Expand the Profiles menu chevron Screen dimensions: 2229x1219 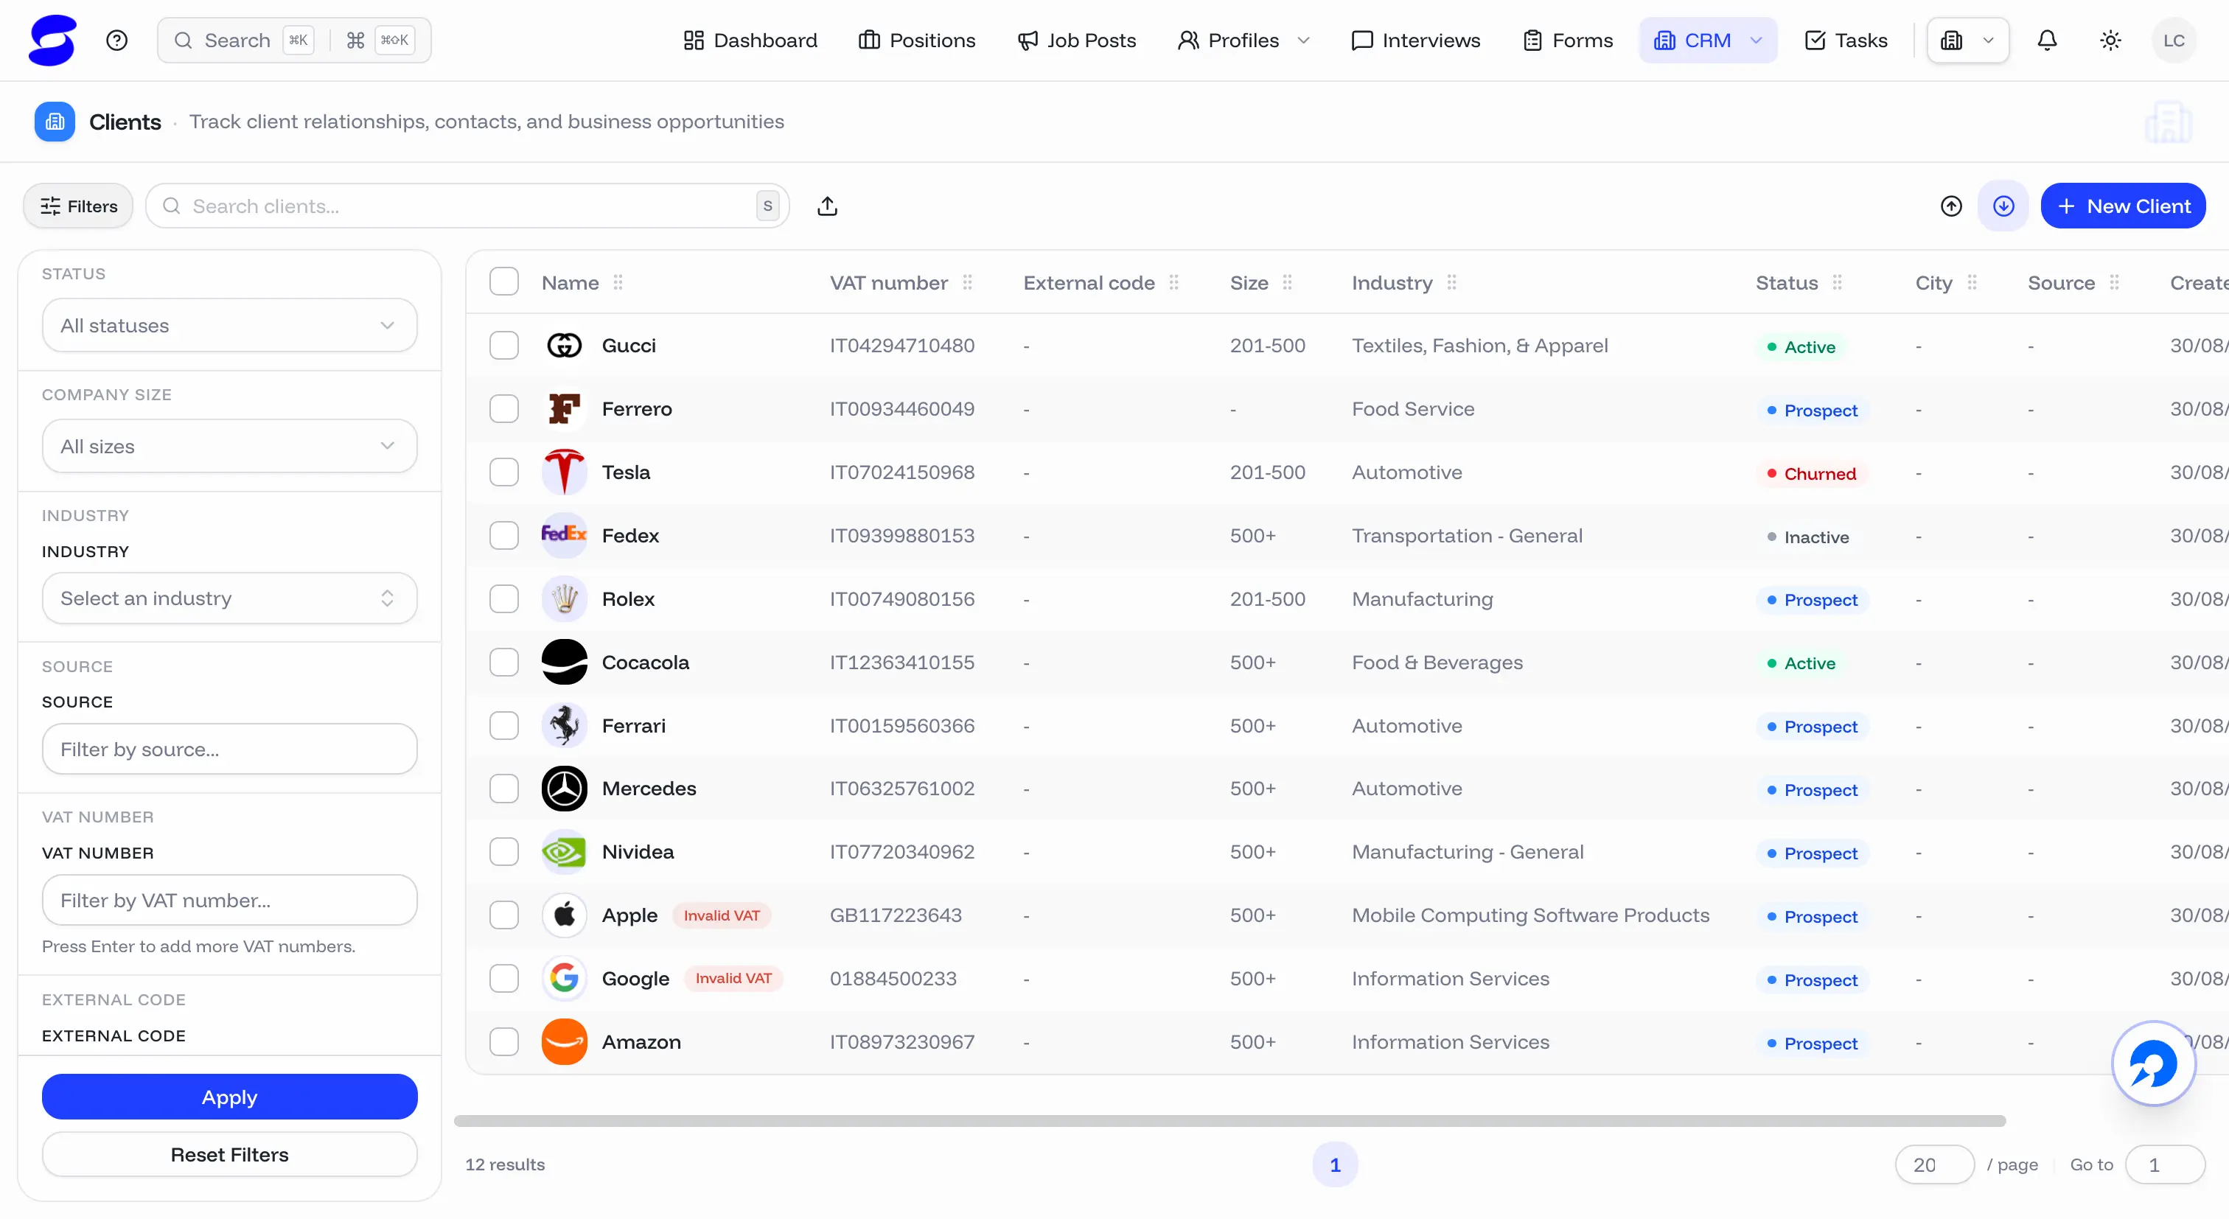point(1304,41)
